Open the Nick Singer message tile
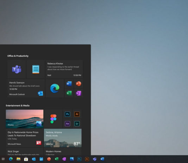Image resolution: width=188 pixels, height=163 pixels. [25, 151]
